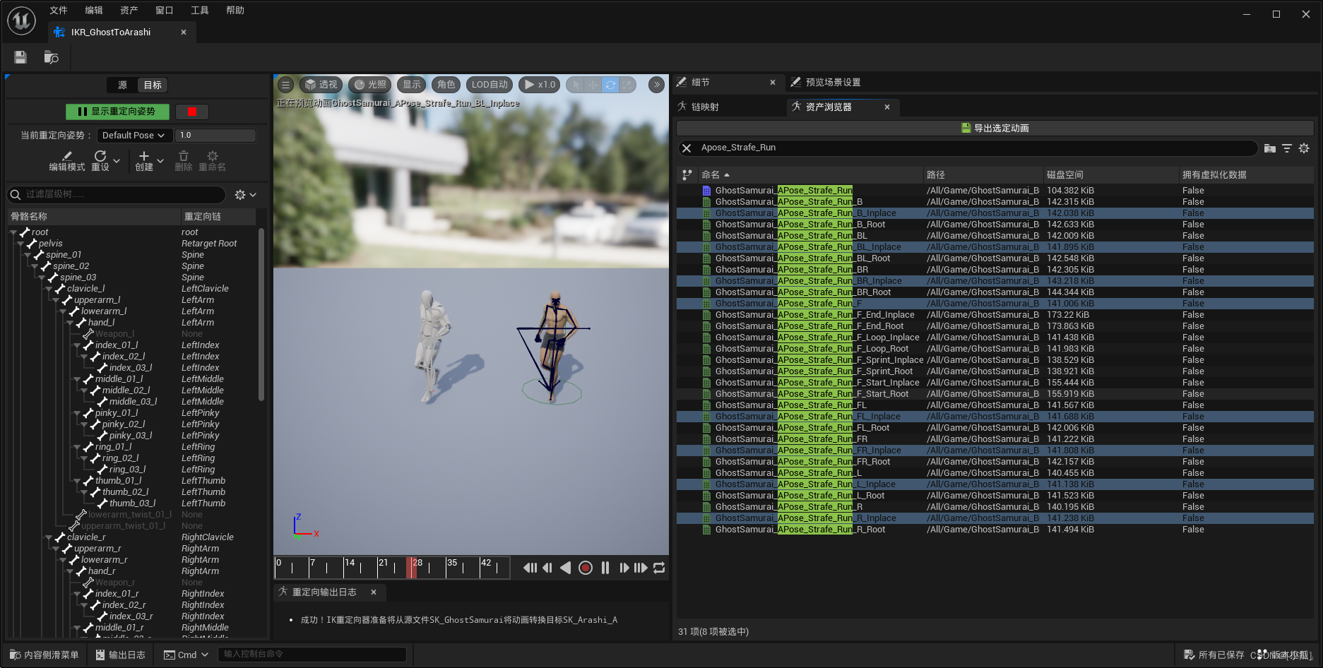Select GhostSamurai_APose_Strafe_Run_F_Sprint_Root asset
Screen dimensions: 1323x668
click(x=995, y=371)
